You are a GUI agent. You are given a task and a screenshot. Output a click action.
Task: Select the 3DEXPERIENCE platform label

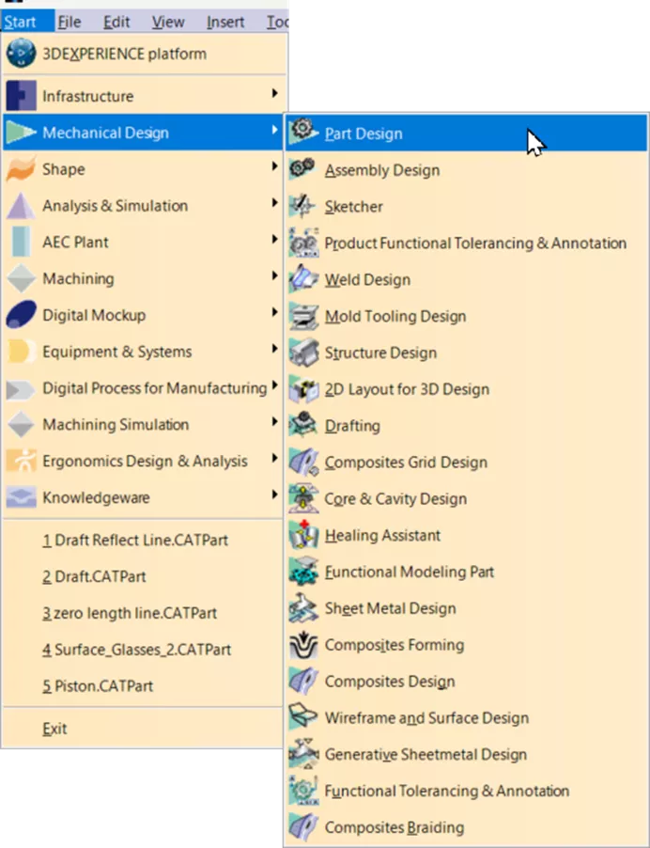point(124,55)
